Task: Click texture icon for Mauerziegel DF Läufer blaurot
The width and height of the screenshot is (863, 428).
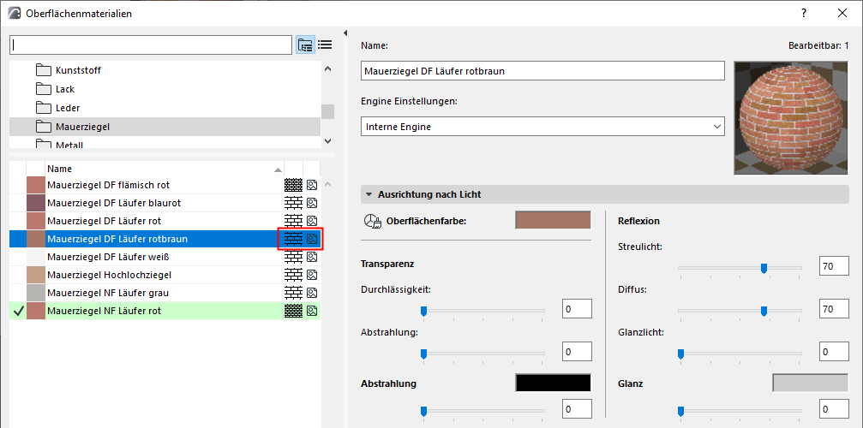Action: click(x=313, y=203)
